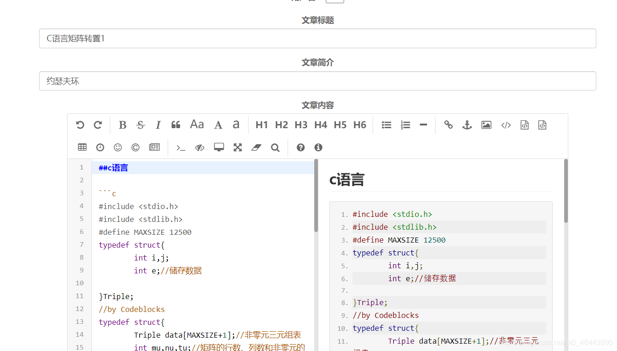Clear editor content with eraser icon
Screen dimensions: 617x351
point(256,147)
